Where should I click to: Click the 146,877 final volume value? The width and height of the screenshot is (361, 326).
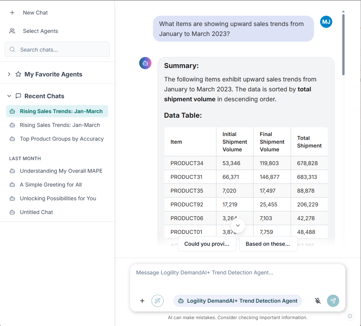point(270,177)
